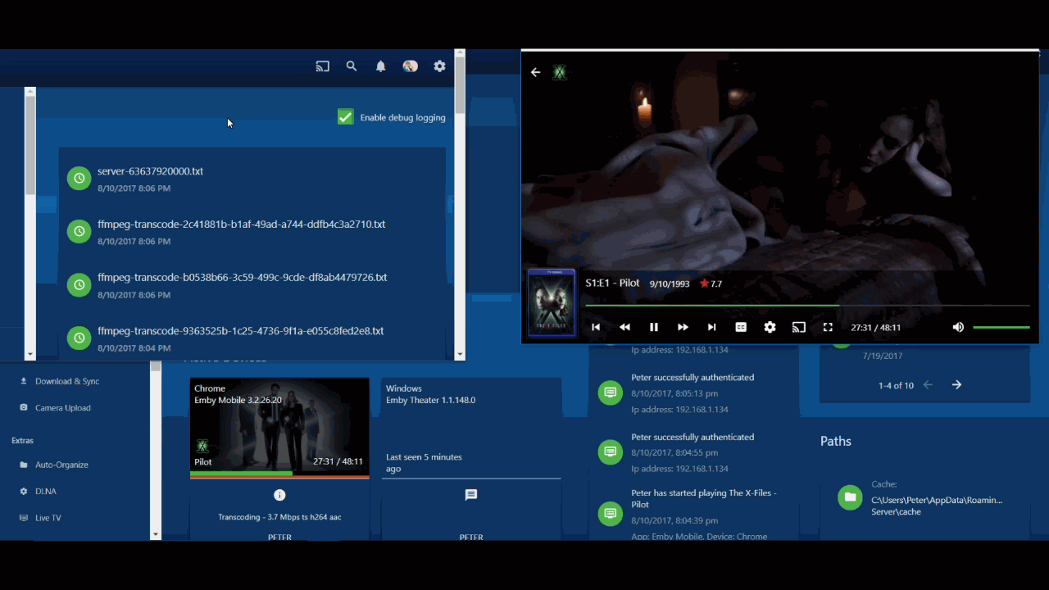Screen dimensions: 1049x590
Task: Open the search icon in the top toolbar
Action: (352, 66)
